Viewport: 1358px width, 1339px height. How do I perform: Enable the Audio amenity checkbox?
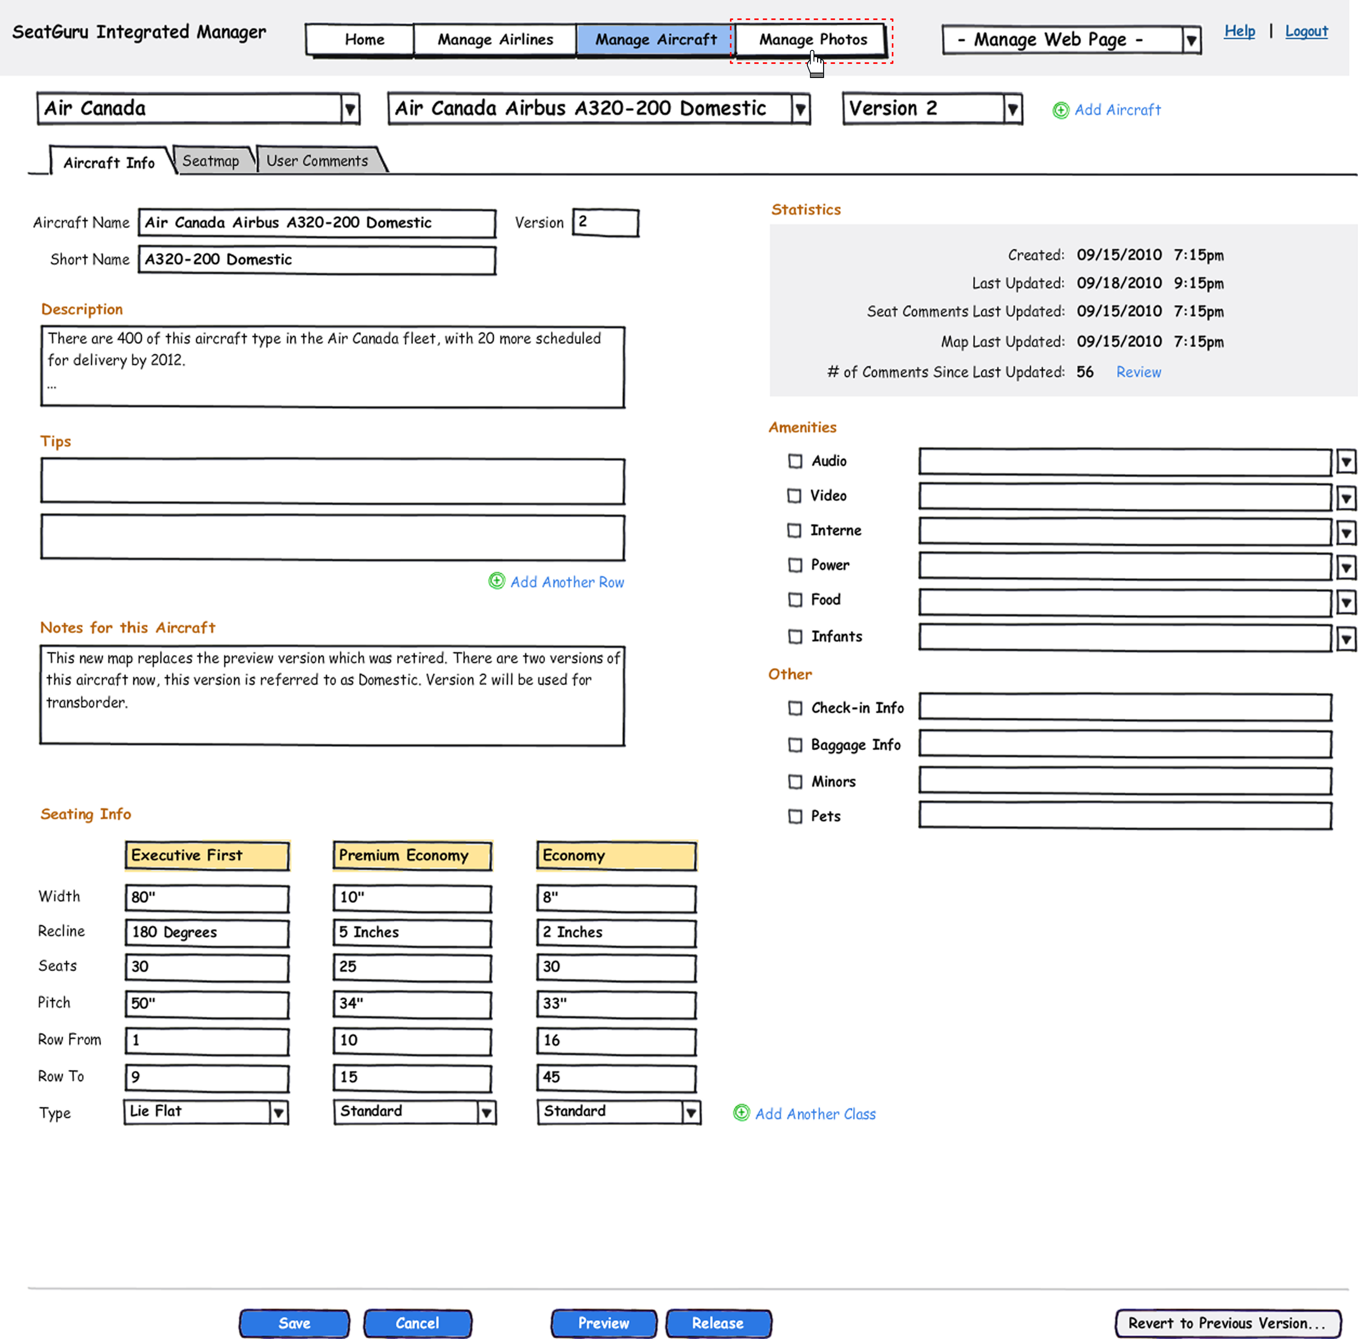coord(795,461)
